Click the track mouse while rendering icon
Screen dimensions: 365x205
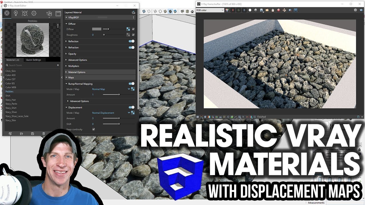(284, 10)
